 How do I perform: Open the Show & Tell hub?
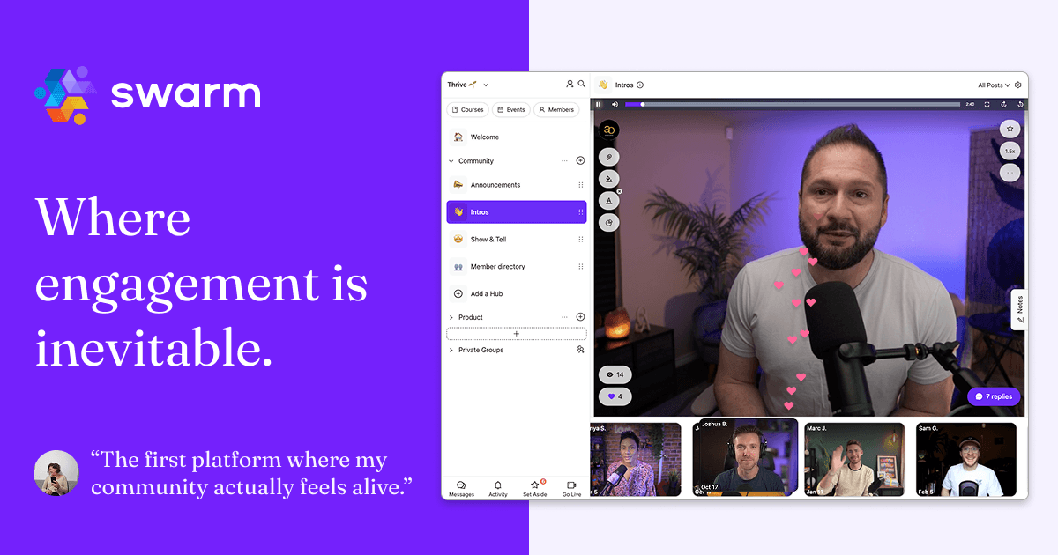[x=516, y=240]
